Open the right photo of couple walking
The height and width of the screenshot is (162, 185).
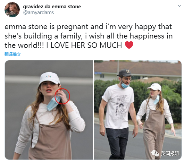(138, 110)
